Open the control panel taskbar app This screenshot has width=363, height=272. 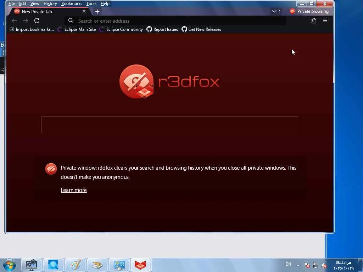119,265
